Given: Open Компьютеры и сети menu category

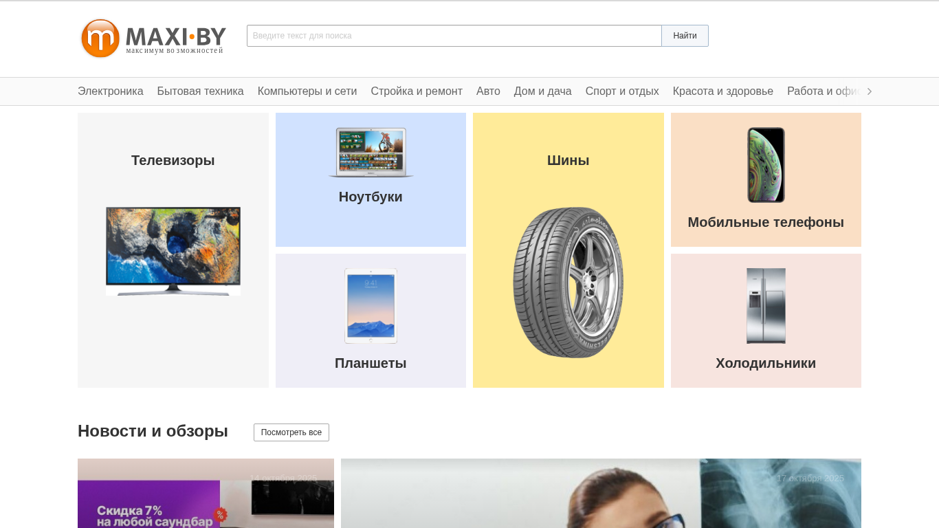Looking at the screenshot, I should 307,91.
